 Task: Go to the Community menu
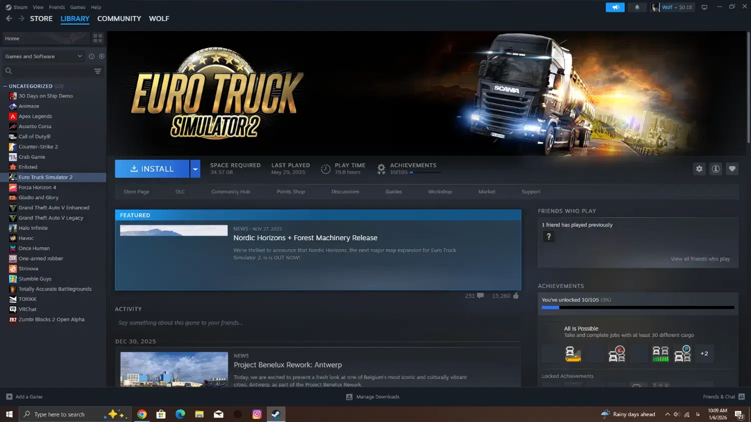tap(119, 19)
